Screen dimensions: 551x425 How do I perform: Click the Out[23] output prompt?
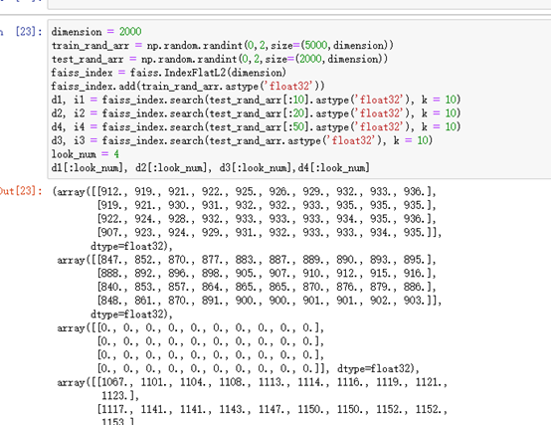pyautogui.click(x=21, y=191)
